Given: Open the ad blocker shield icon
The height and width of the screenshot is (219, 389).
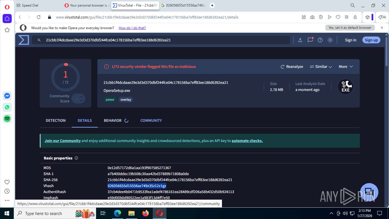Looking at the screenshot, I should (x=321, y=17).
